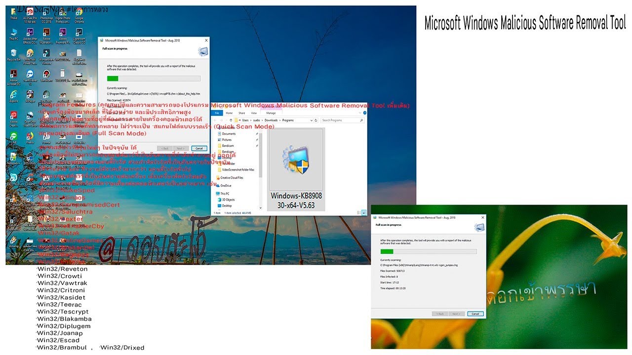Refresh the Programs folder view
Viewport: 632px width, 355px height.
point(317,120)
